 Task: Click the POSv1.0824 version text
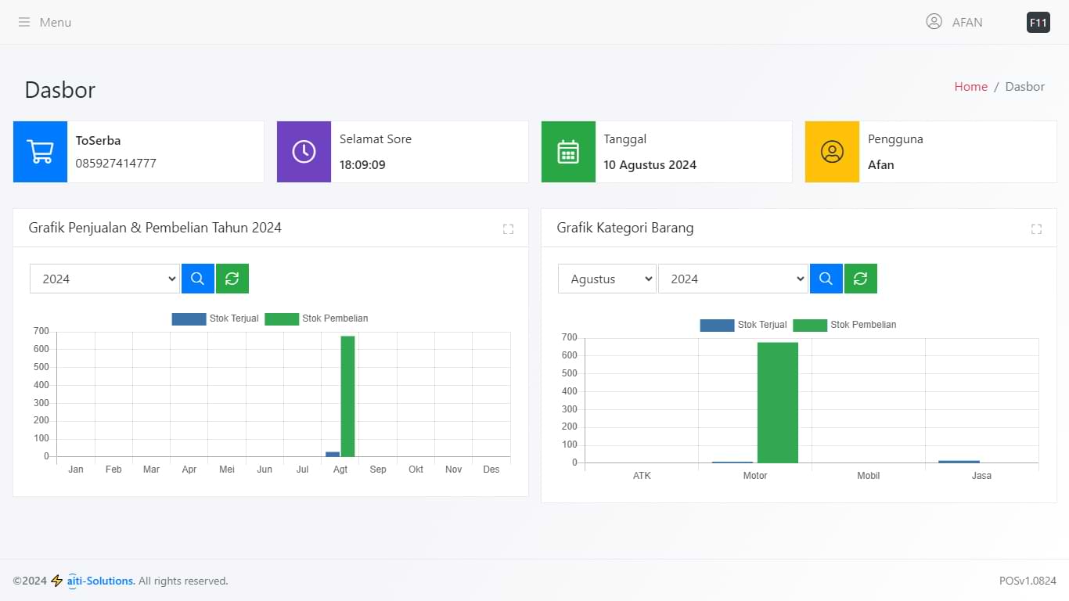(1028, 581)
